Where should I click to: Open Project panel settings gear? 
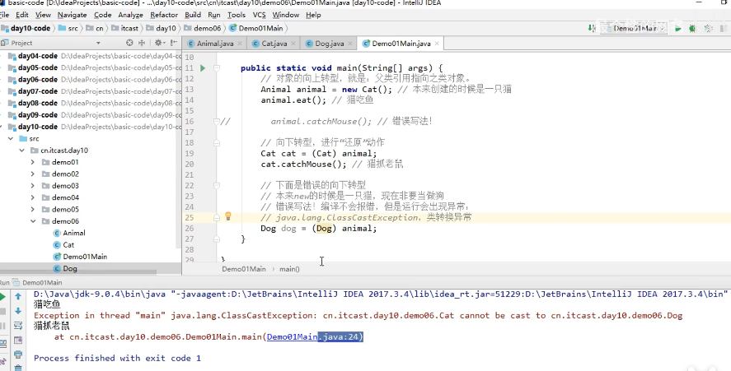[159, 42]
